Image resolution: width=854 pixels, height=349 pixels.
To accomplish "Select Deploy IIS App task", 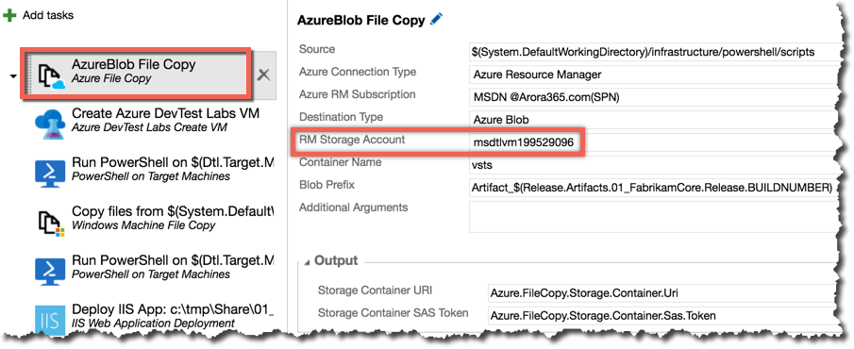I will coord(172,316).
